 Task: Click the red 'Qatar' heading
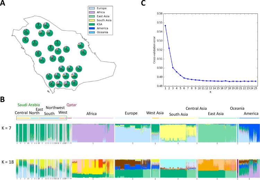coord(72,105)
